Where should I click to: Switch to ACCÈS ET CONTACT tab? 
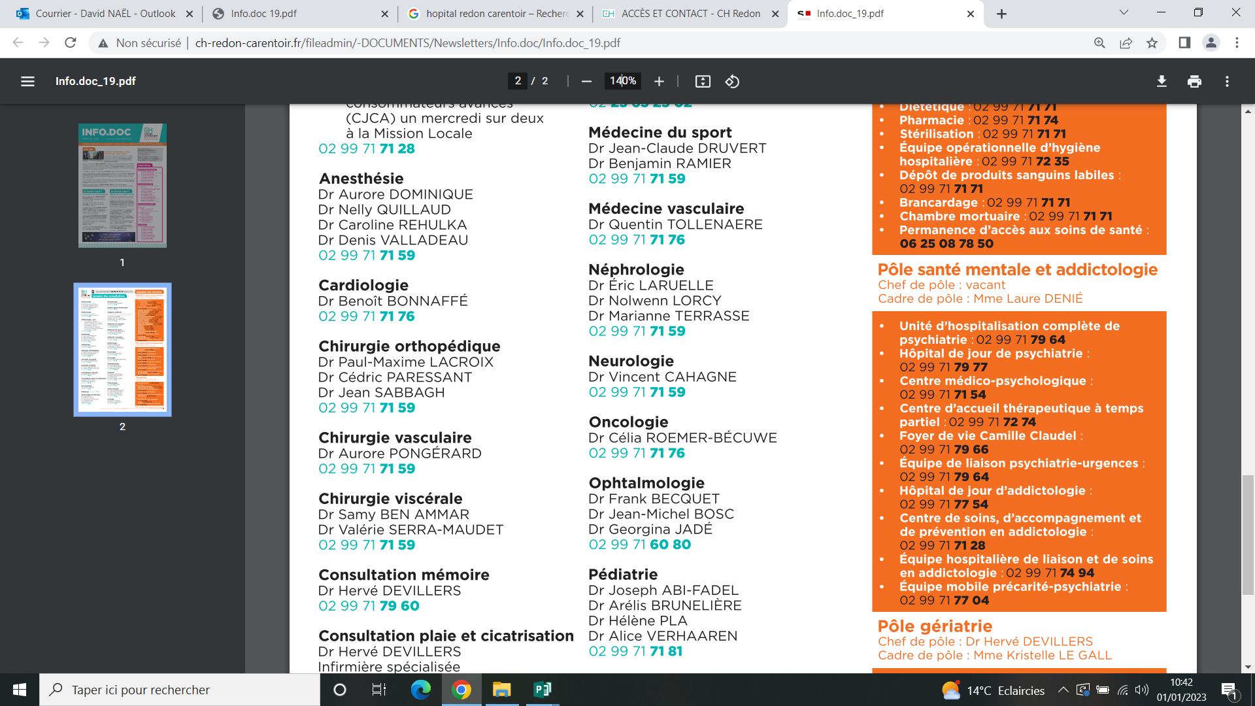690,14
